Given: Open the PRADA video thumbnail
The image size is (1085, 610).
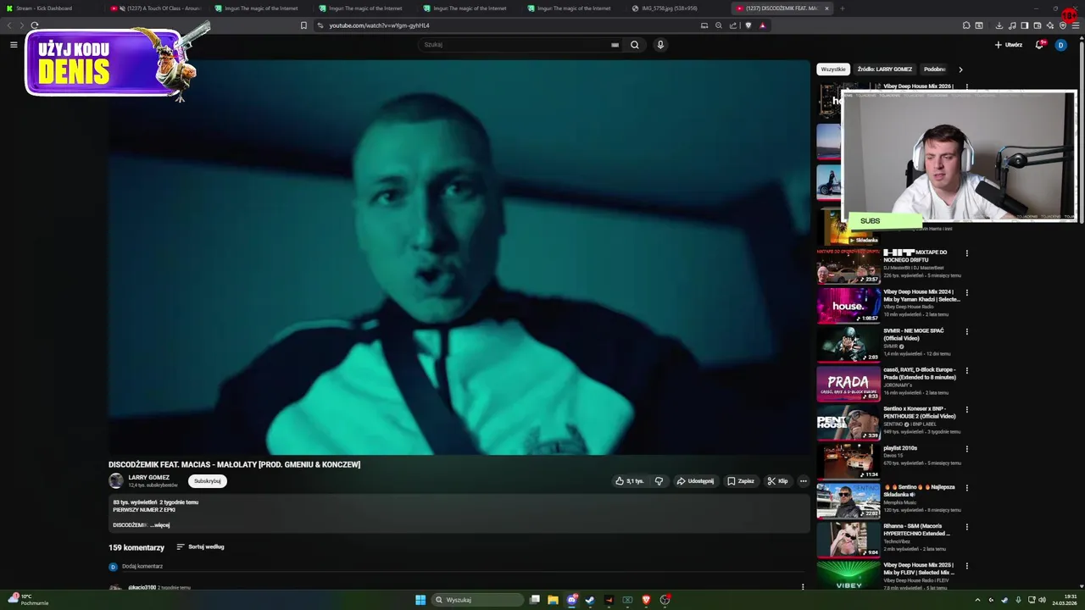Looking at the screenshot, I should [x=849, y=384].
